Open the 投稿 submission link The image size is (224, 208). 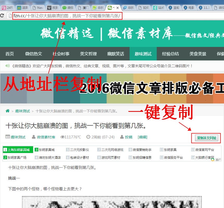(x=129, y=137)
